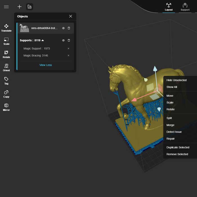The image size is (197, 197).
Task: Collapse the Supports: 5119 arrow
Action: click(x=42, y=40)
